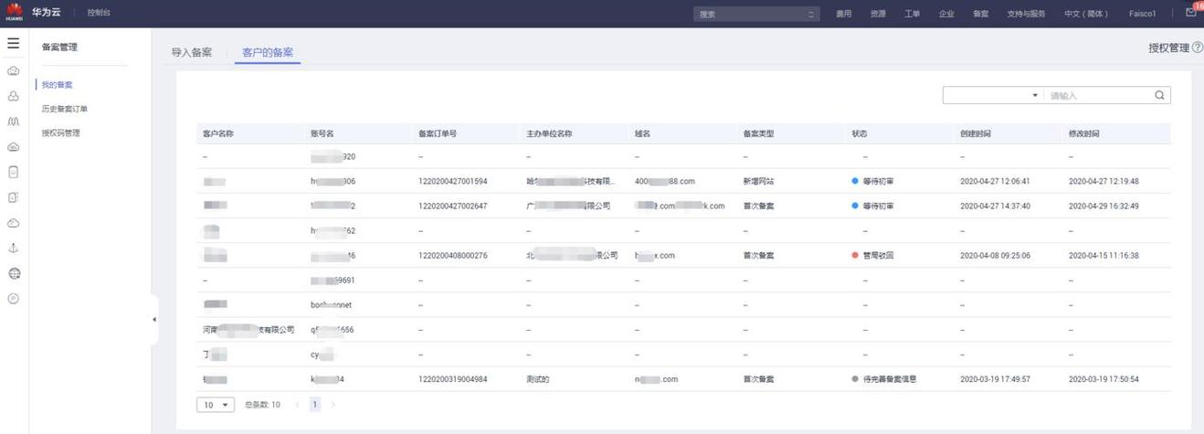
Task: Select 授权码管理 in the sidebar
Action: click(61, 132)
